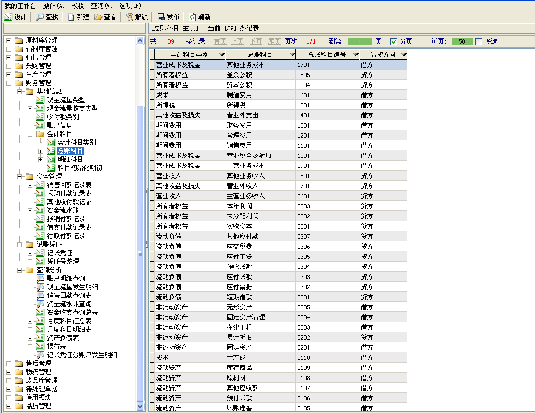The height and width of the screenshot is (413, 535).
Task: Expand the 明细科目 tree node
Action: 40,159
